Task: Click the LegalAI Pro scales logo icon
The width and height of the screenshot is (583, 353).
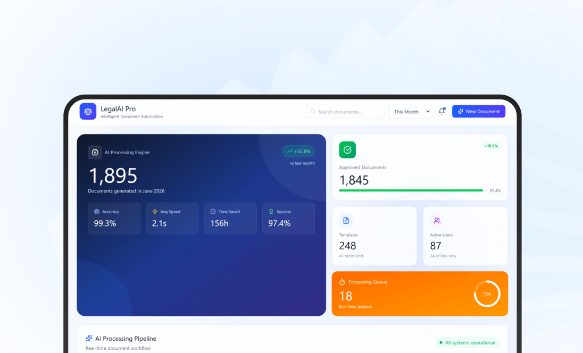Action: (x=88, y=112)
